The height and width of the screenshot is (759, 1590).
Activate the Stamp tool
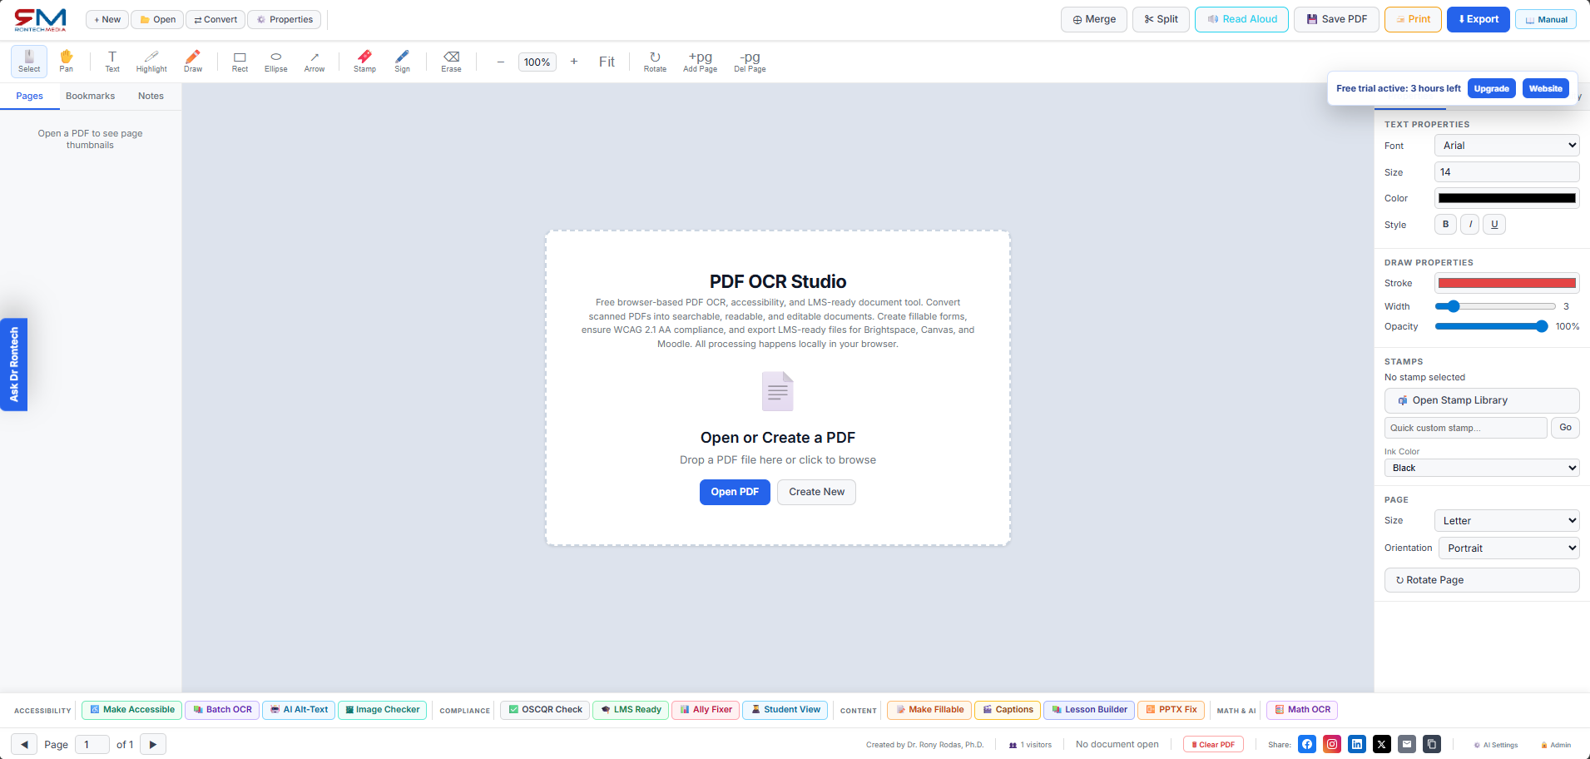(364, 62)
